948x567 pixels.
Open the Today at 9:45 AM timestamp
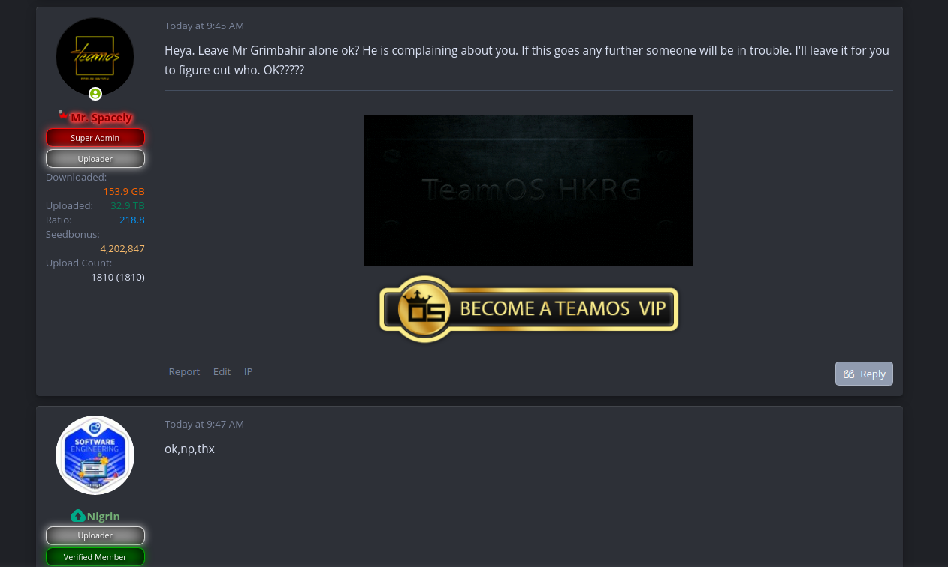tap(204, 25)
